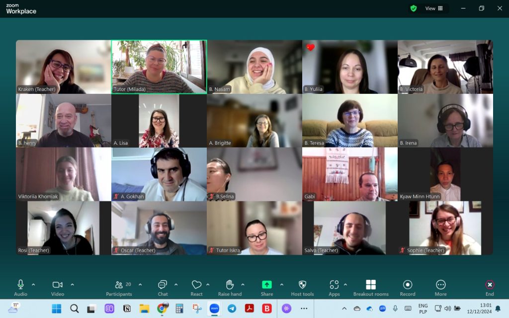
Task: Open Google Chrome from the taskbar
Action: [162, 309]
